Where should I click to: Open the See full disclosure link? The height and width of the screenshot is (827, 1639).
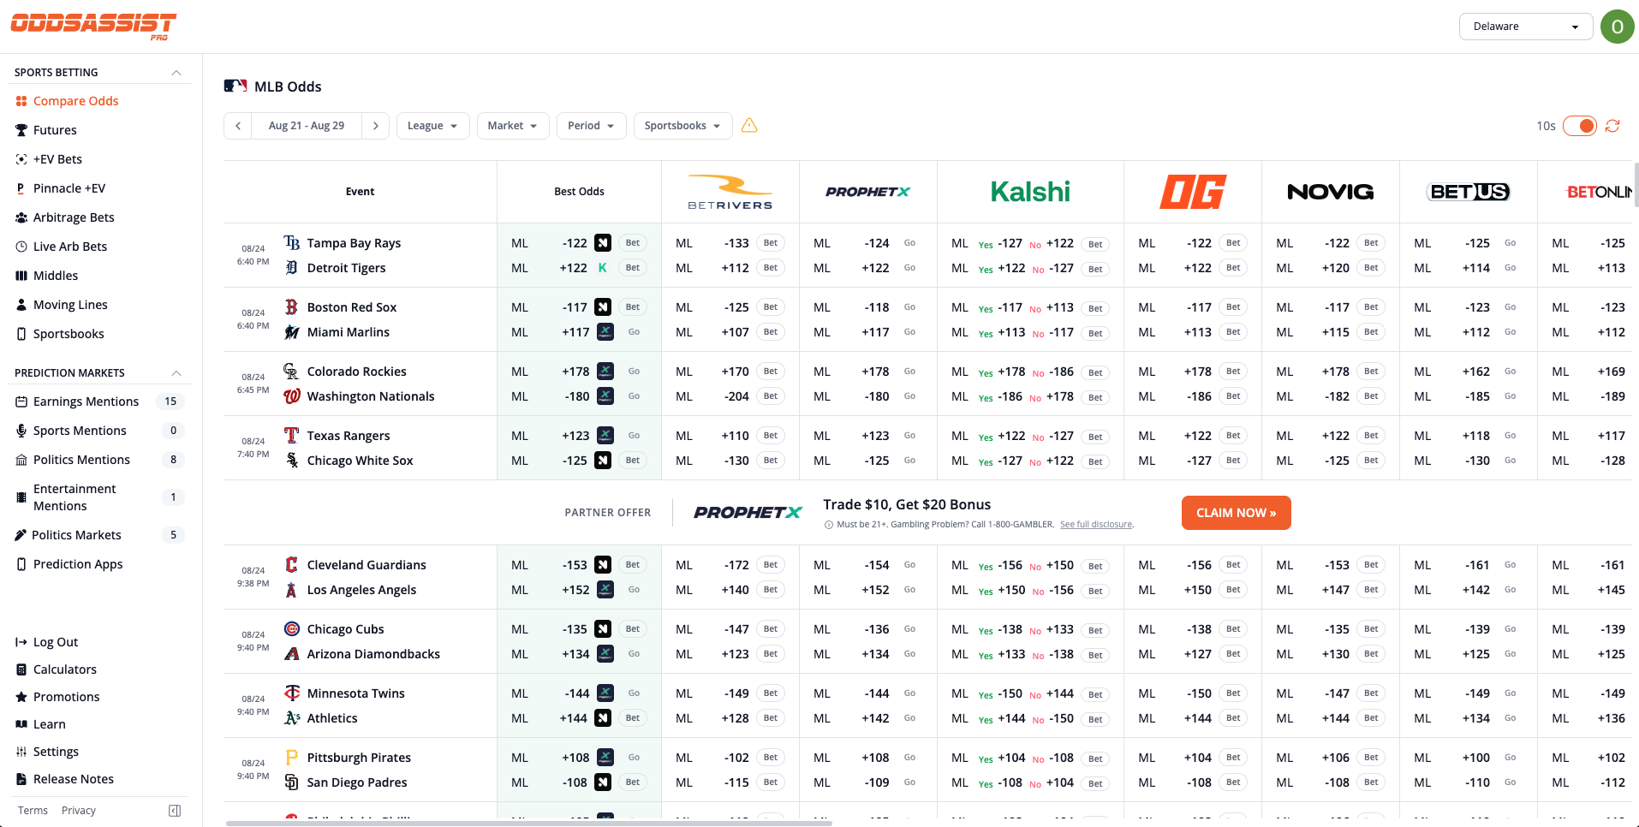click(1096, 525)
